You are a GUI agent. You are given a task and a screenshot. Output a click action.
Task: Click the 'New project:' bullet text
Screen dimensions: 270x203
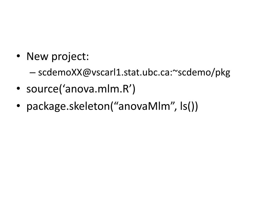coord(57,56)
